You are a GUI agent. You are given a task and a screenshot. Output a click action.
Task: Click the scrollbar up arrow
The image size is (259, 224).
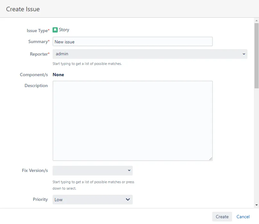pyautogui.click(x=256, y=21)
